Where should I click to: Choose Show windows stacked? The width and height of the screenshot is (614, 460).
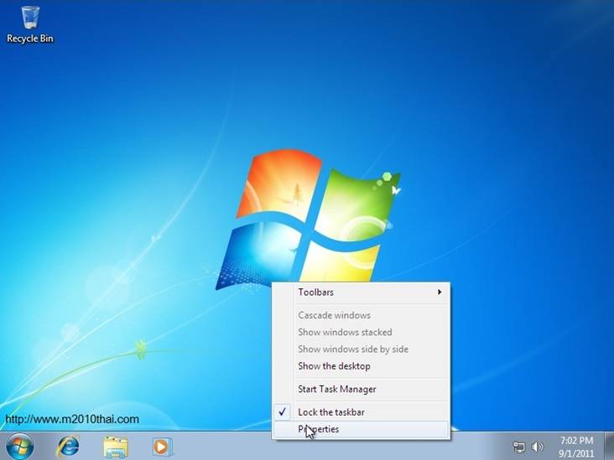click(x=361, y=332)
